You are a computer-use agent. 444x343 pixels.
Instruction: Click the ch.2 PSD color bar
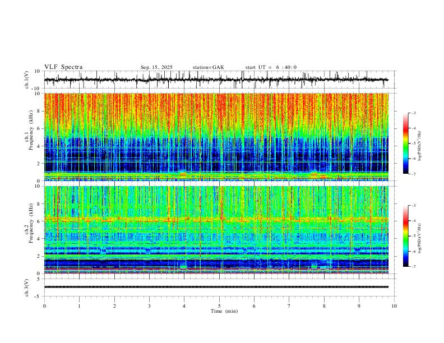click(x=406, y=236)
